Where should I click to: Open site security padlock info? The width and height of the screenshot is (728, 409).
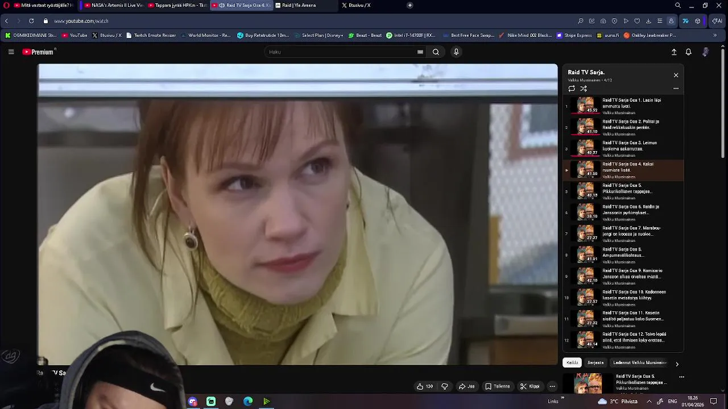point(46,21)
